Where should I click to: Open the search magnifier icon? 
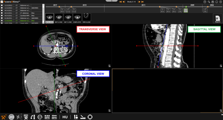click(x=209, y=2)
